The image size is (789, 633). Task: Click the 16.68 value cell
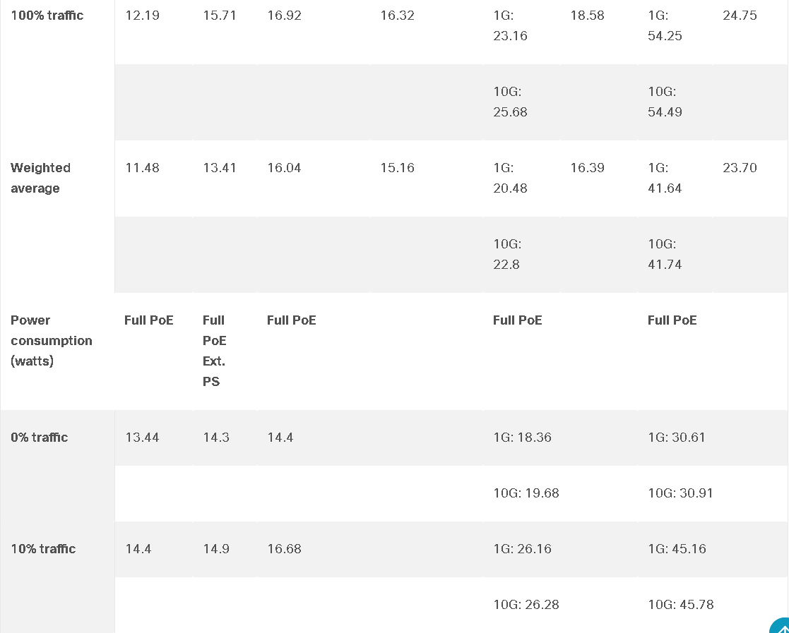(284, 548)
